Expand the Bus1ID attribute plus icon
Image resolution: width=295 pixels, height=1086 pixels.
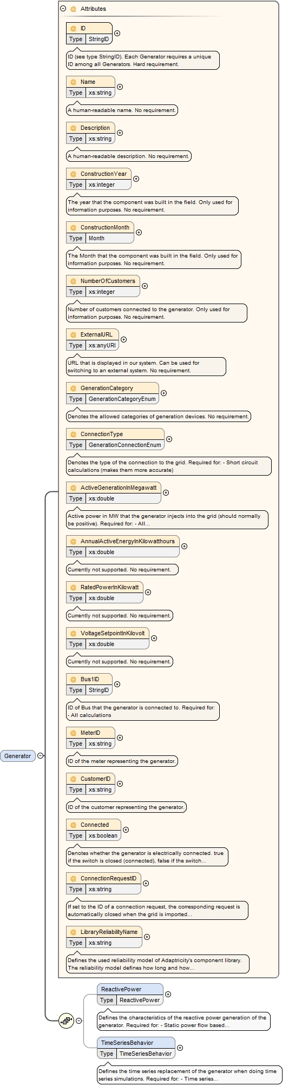[117, 684]
